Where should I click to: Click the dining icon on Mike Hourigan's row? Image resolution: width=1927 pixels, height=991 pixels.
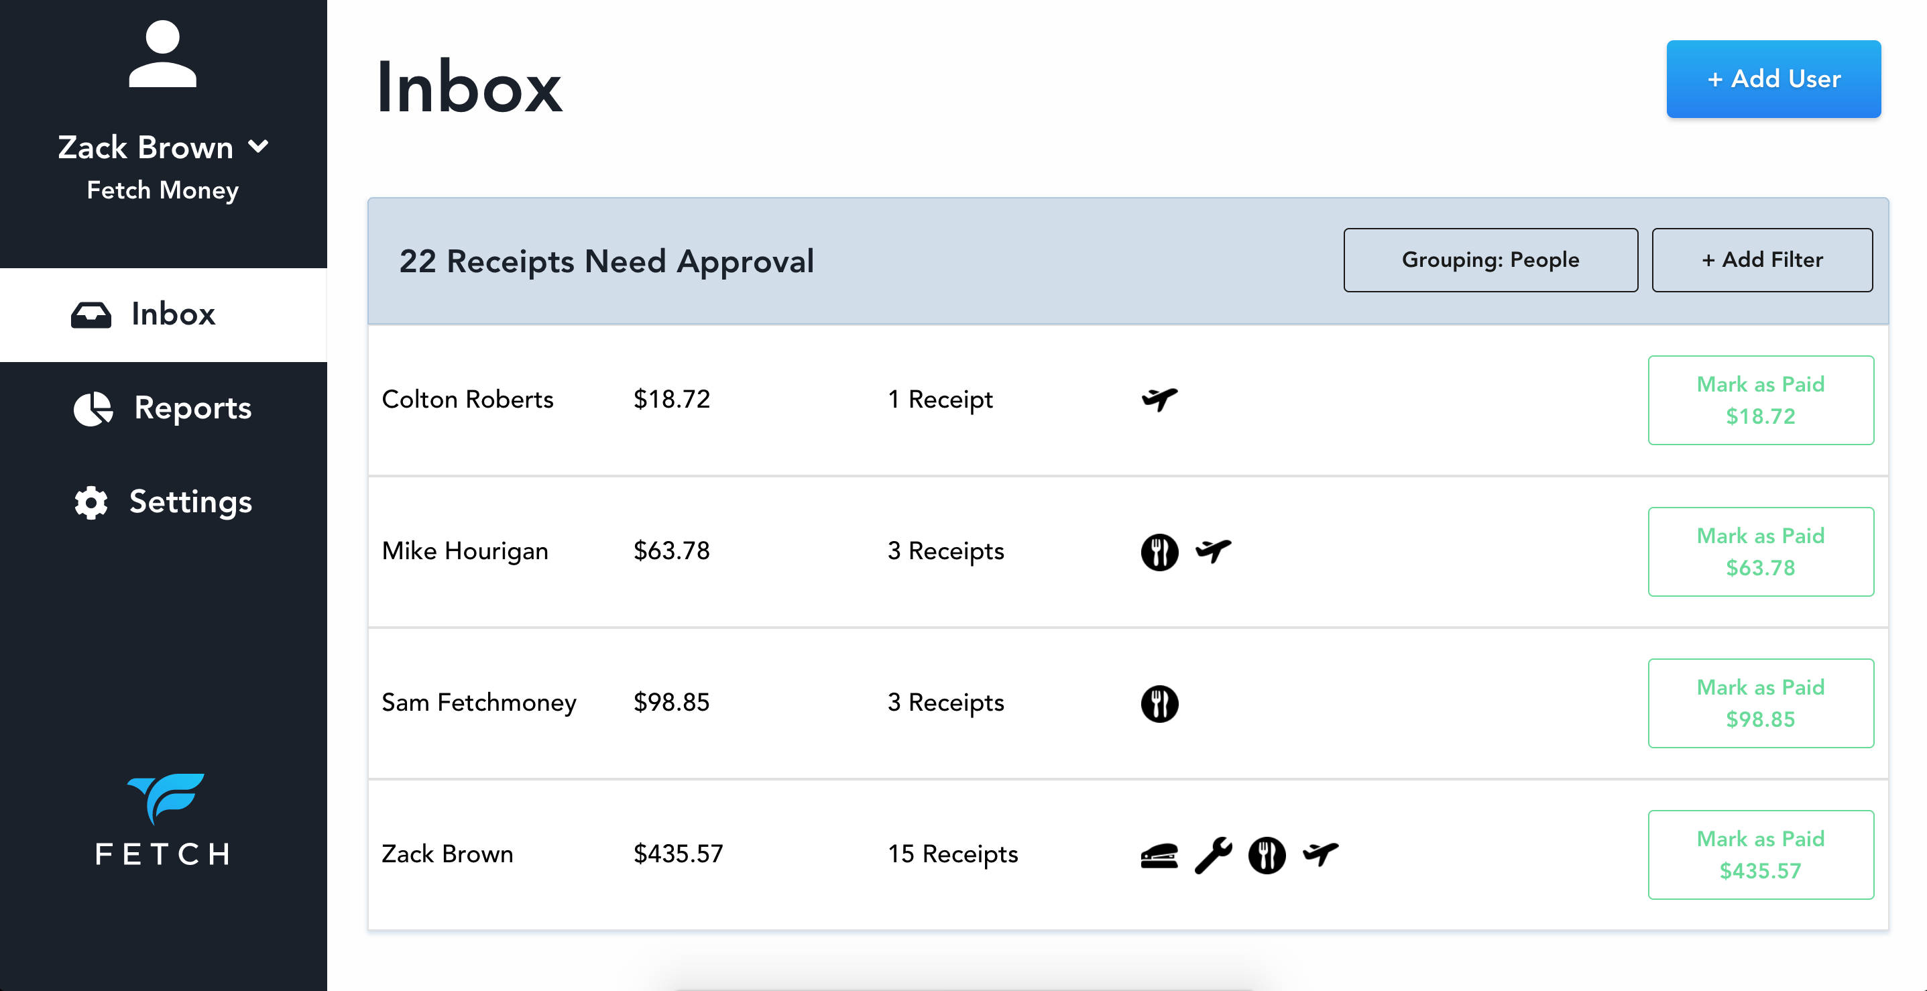tap(1159, 551)
